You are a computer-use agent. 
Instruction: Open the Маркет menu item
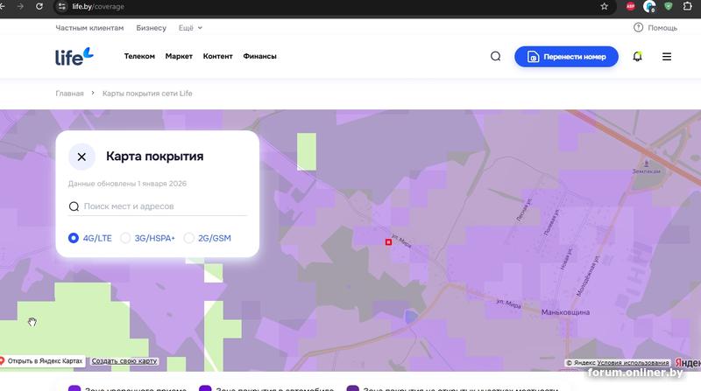tap(179, 56)
